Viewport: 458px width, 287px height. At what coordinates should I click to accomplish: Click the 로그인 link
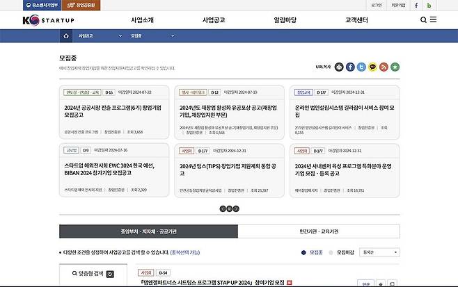click(x=376, y=6)
